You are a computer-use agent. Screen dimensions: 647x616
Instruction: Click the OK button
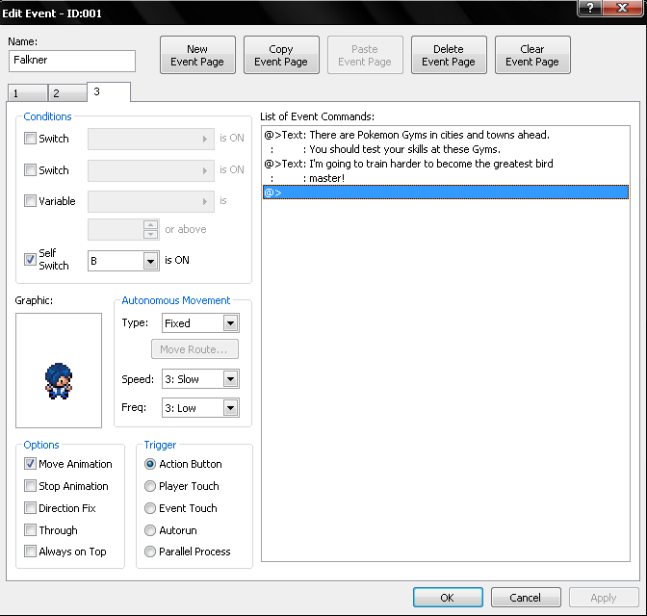tap(448, 598)
